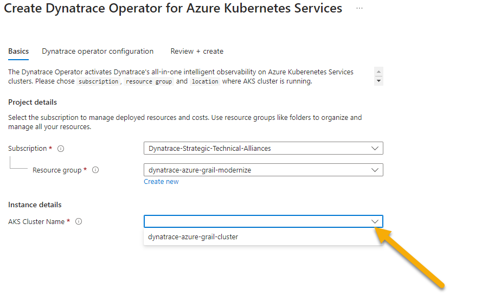
Task: Click the AKS Cluster Name field label
Action: [x=36, y=222]
